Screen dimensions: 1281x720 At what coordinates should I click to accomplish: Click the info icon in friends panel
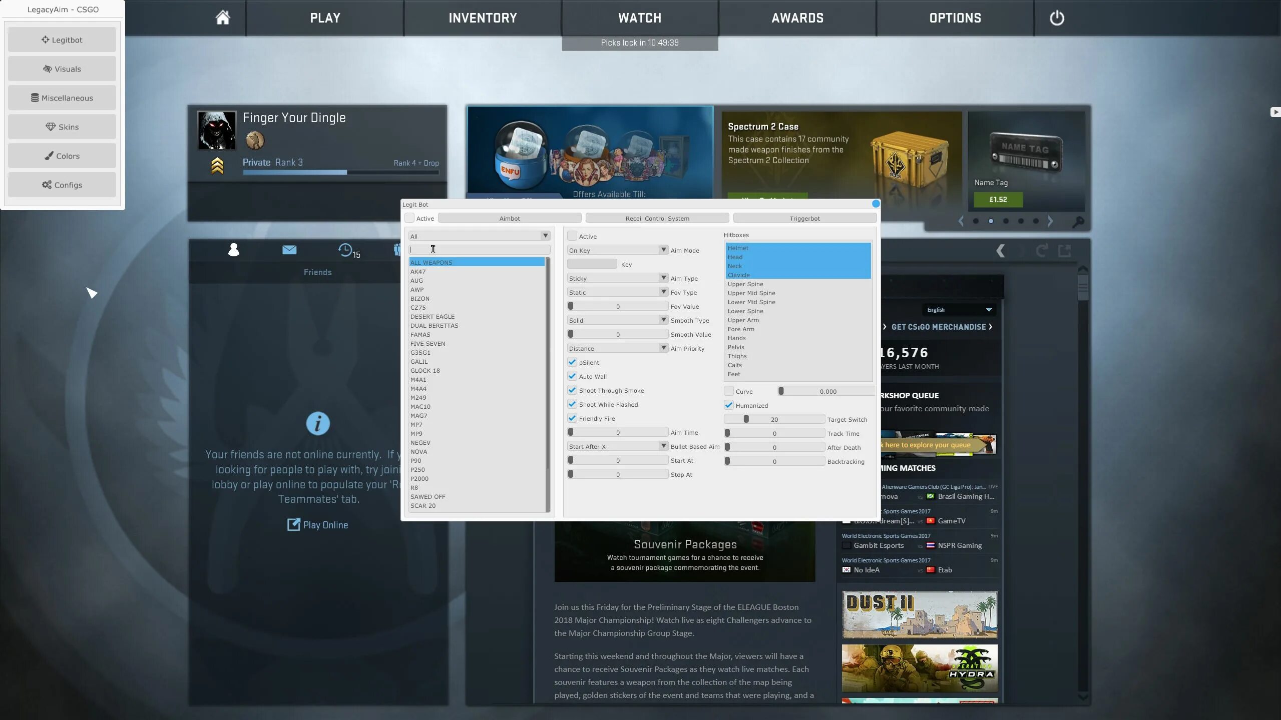(318, 423)
